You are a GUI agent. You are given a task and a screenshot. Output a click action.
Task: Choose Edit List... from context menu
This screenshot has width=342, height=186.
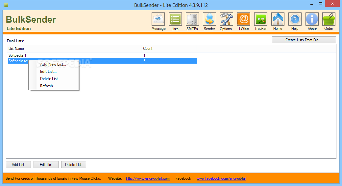53,72
